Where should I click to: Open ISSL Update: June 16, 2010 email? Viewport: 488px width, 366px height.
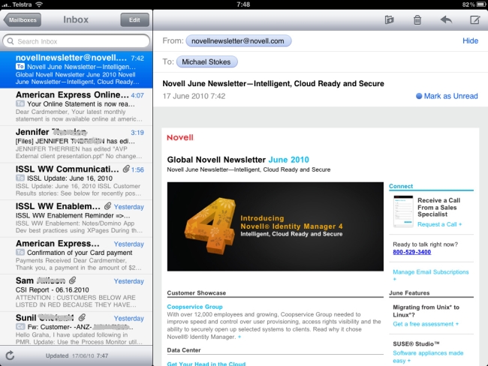click(x=77, y=181)
